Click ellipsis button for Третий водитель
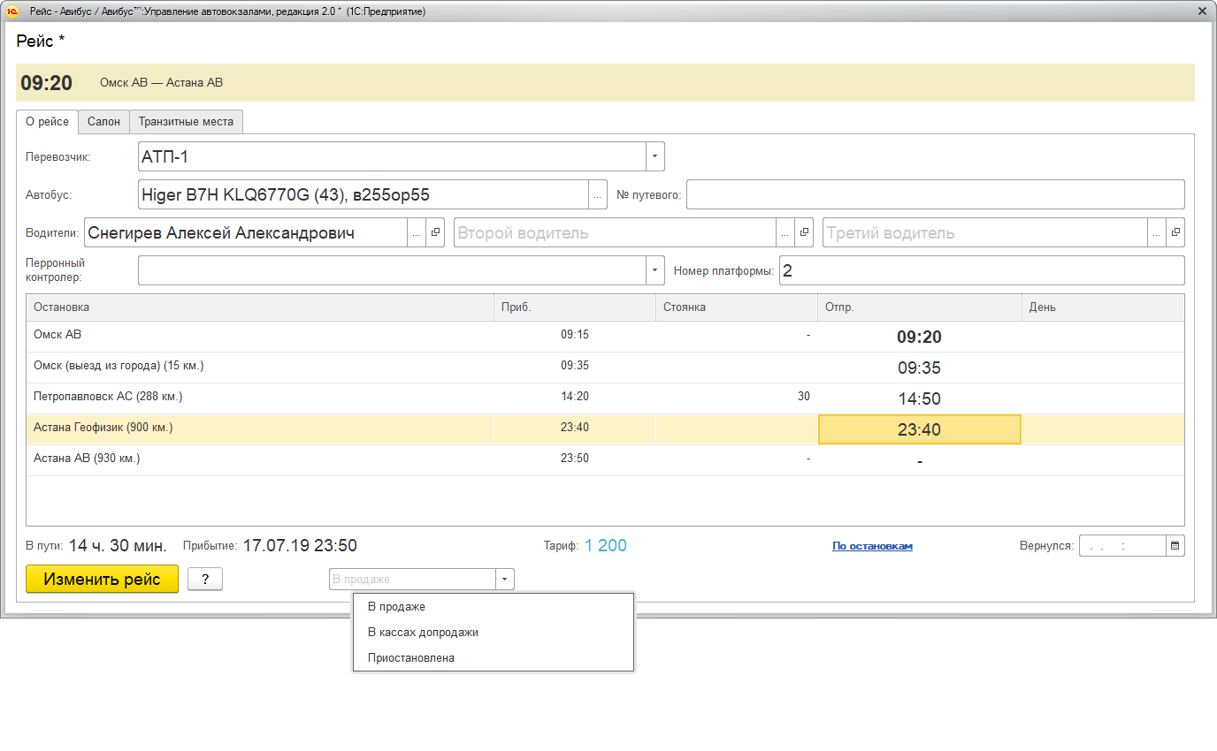 [1157, 233]
